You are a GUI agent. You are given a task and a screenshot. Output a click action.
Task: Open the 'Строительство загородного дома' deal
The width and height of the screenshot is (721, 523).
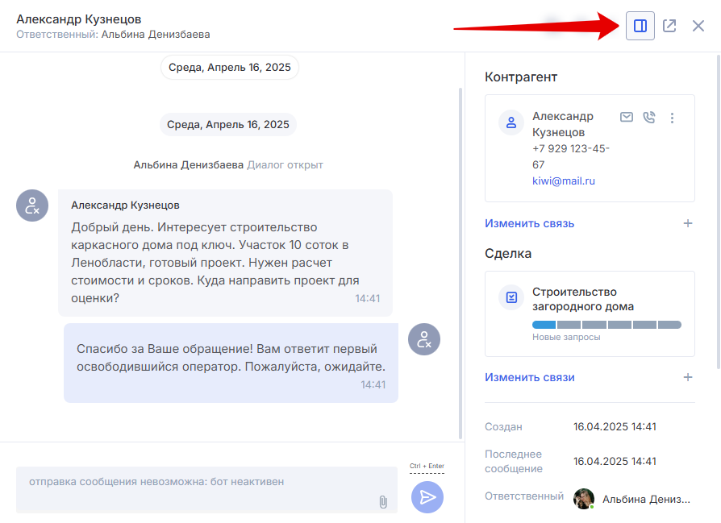[582, 299]
